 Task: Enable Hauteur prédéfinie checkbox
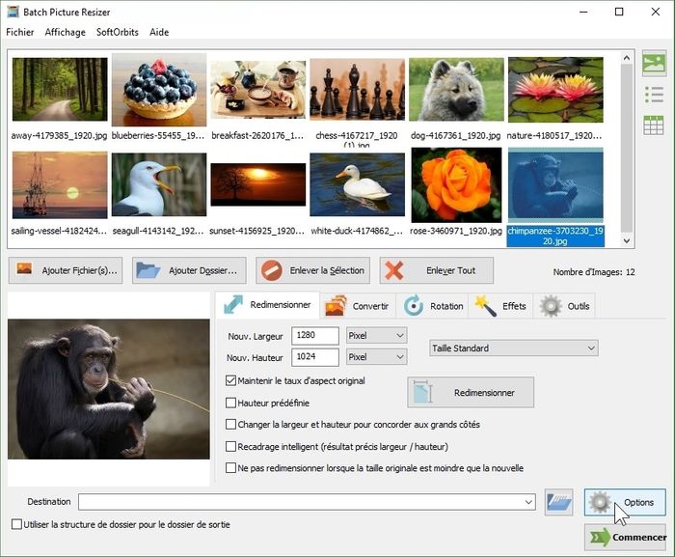[230, 403]
